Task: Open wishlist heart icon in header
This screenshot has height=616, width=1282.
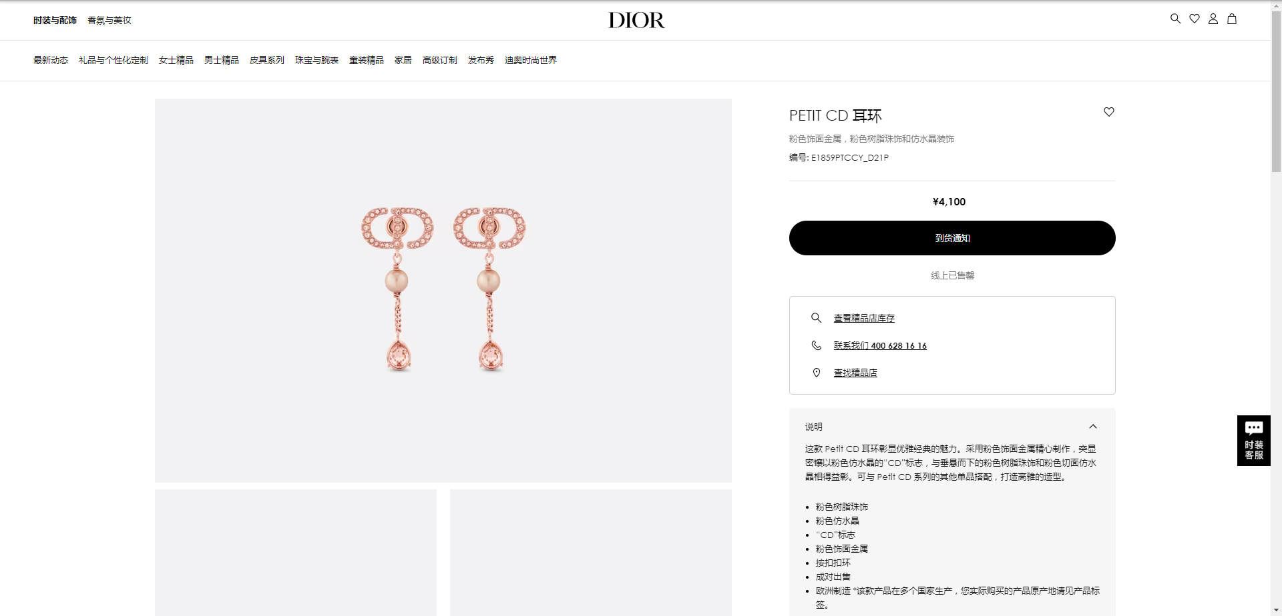Action: [x=1195, y=19]
